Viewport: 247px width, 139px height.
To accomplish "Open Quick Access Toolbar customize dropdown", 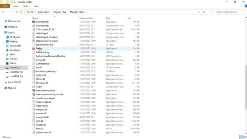I will click(x=15, y=2).
